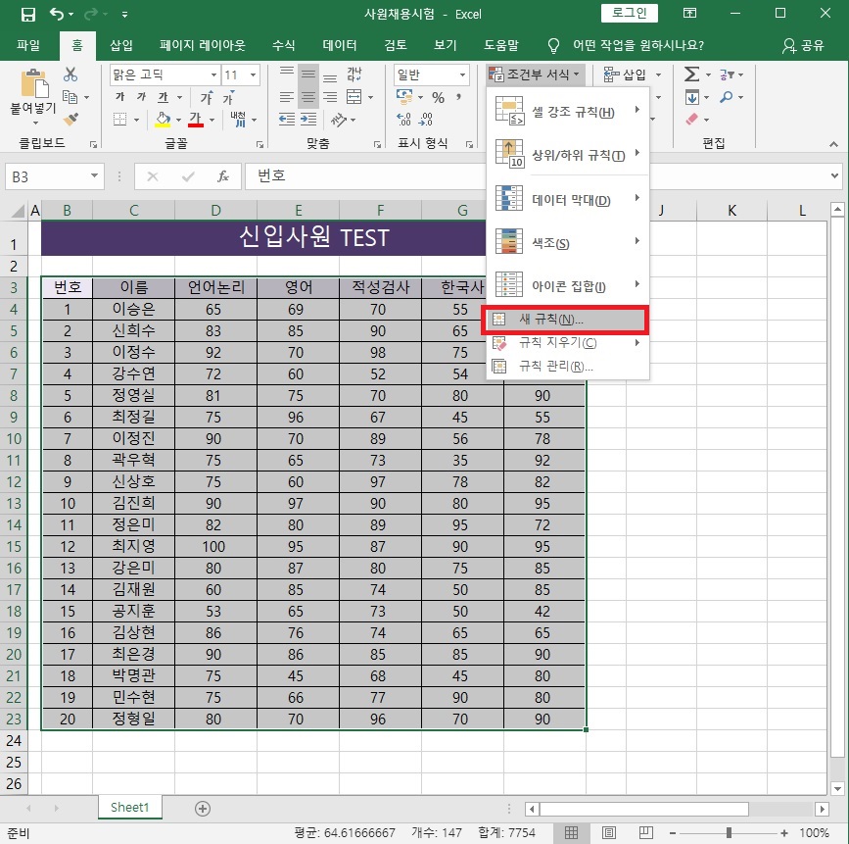Open the 조건부 서식 dropdown button
The width and height of the screenshot is (849, 844).
535,74
